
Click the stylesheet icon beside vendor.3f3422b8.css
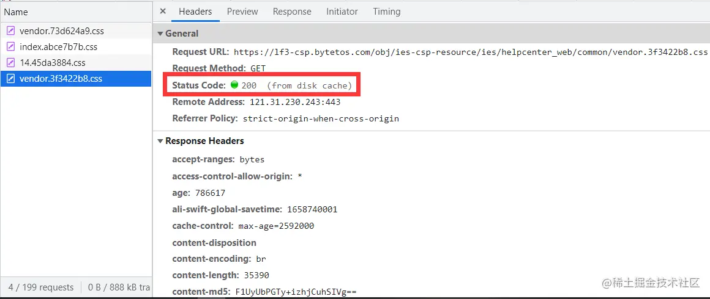click(x=11, y=78)
